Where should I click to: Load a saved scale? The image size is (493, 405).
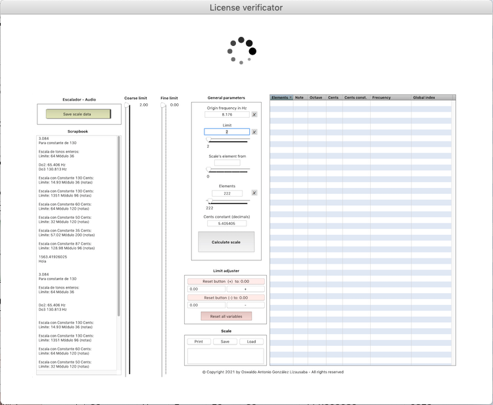coord(251,341)
